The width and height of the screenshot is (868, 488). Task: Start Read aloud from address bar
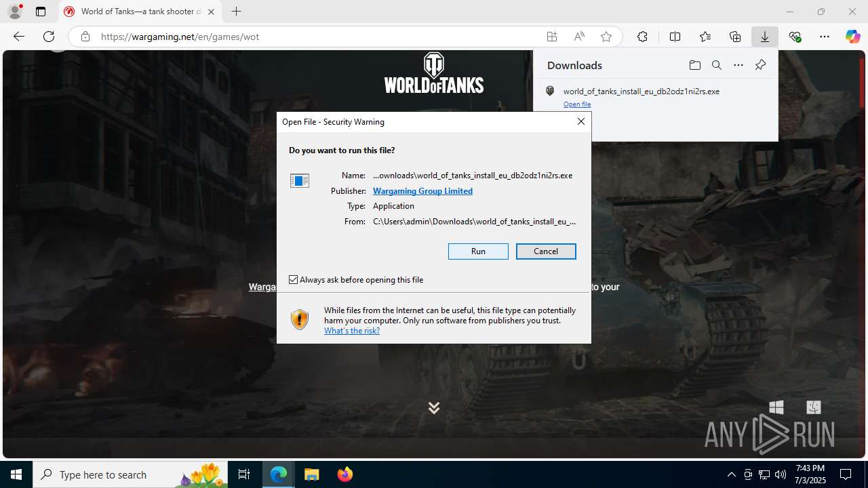tap(579, 37)
